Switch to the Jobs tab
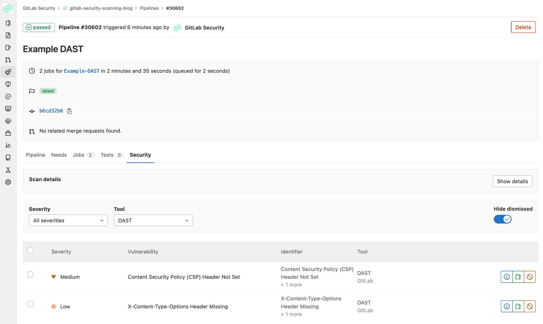 [79, 155]
